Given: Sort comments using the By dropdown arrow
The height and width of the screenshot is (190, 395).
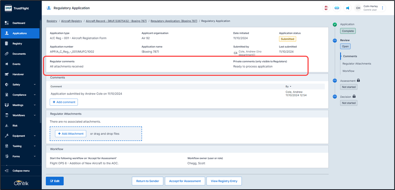Looking at the screenshot, I should tap(290, 87).
